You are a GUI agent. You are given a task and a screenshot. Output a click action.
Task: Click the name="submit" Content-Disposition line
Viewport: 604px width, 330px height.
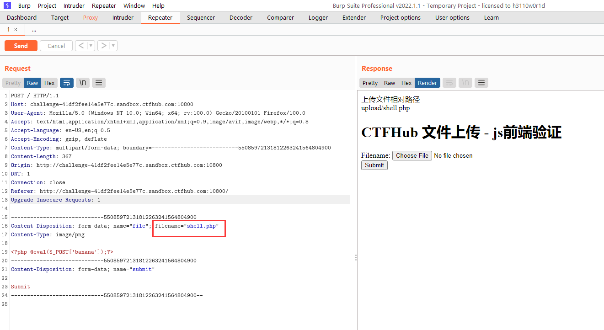coord(83,269)
